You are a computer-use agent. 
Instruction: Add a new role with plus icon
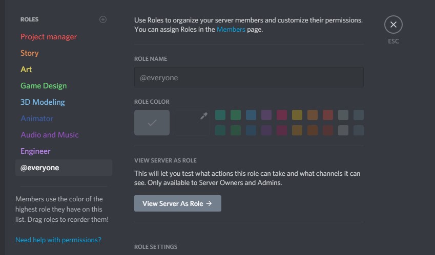[103, 19]
